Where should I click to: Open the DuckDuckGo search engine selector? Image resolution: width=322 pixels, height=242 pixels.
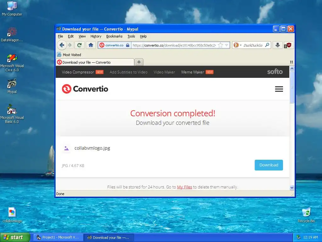click(237, 45)
